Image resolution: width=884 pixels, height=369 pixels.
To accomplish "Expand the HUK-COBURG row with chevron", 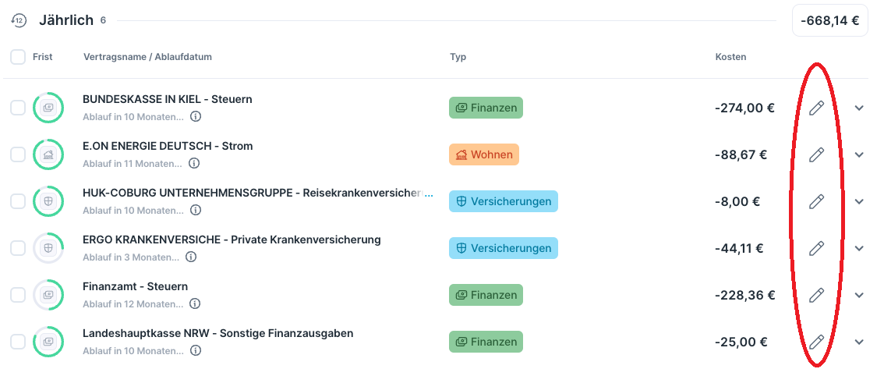I will [859, 202].
